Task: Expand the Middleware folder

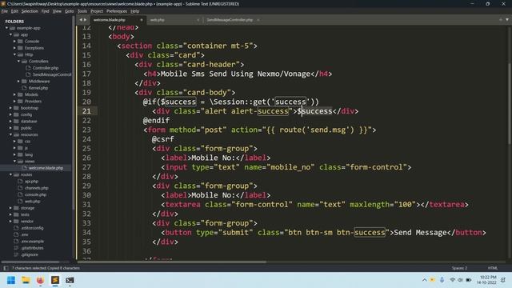Action: click(18, 82)
